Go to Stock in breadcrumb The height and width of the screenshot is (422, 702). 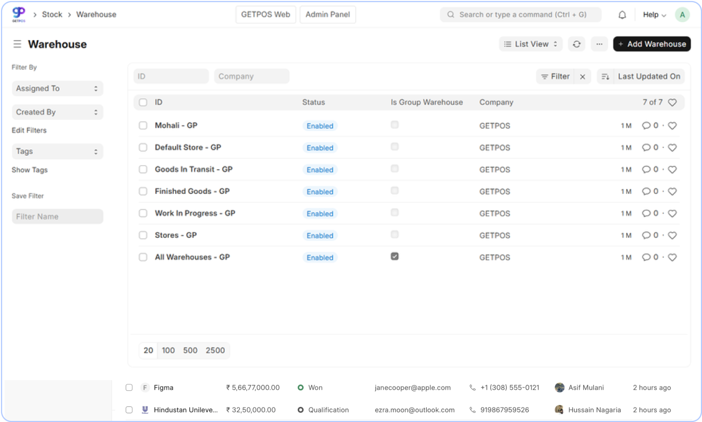[x=52, y=14]
